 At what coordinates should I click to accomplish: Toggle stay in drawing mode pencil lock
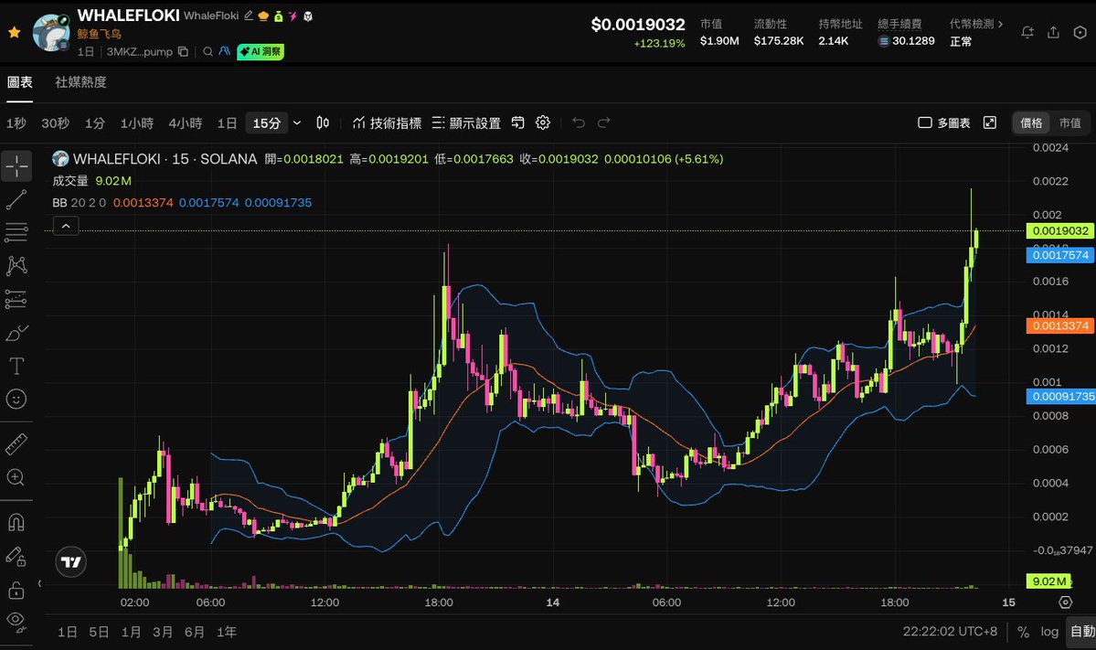coord(16,557)
